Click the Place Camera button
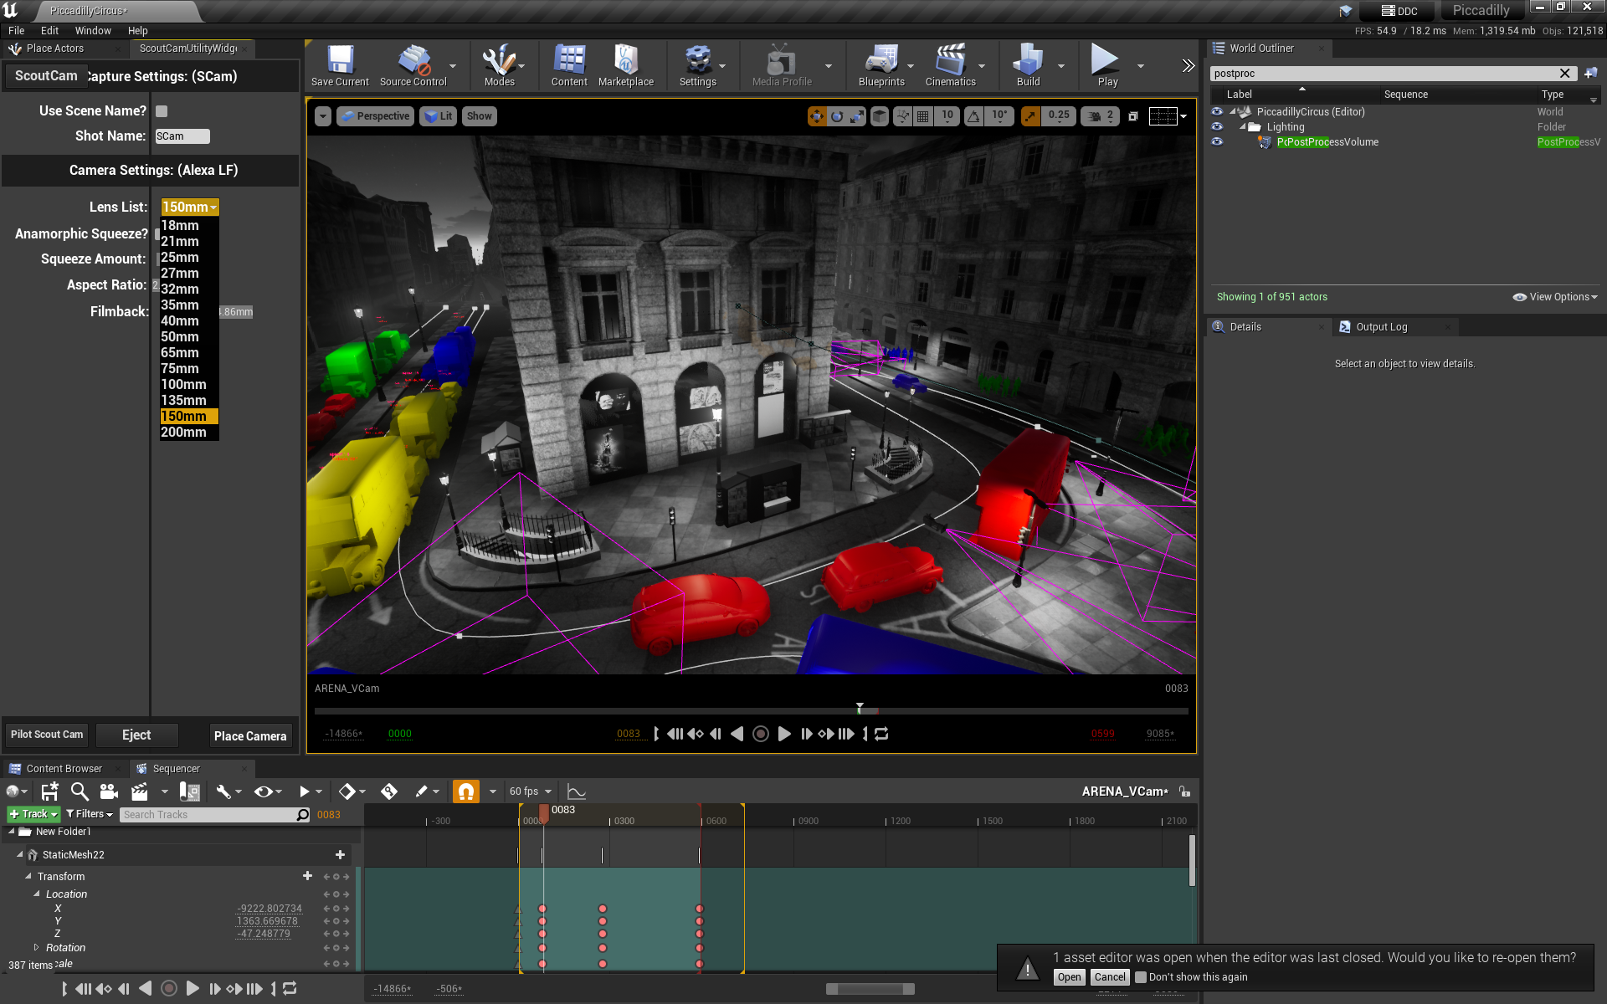Image resolution: width=1607 pixels, height=1004 pixels. coord(250,736)
